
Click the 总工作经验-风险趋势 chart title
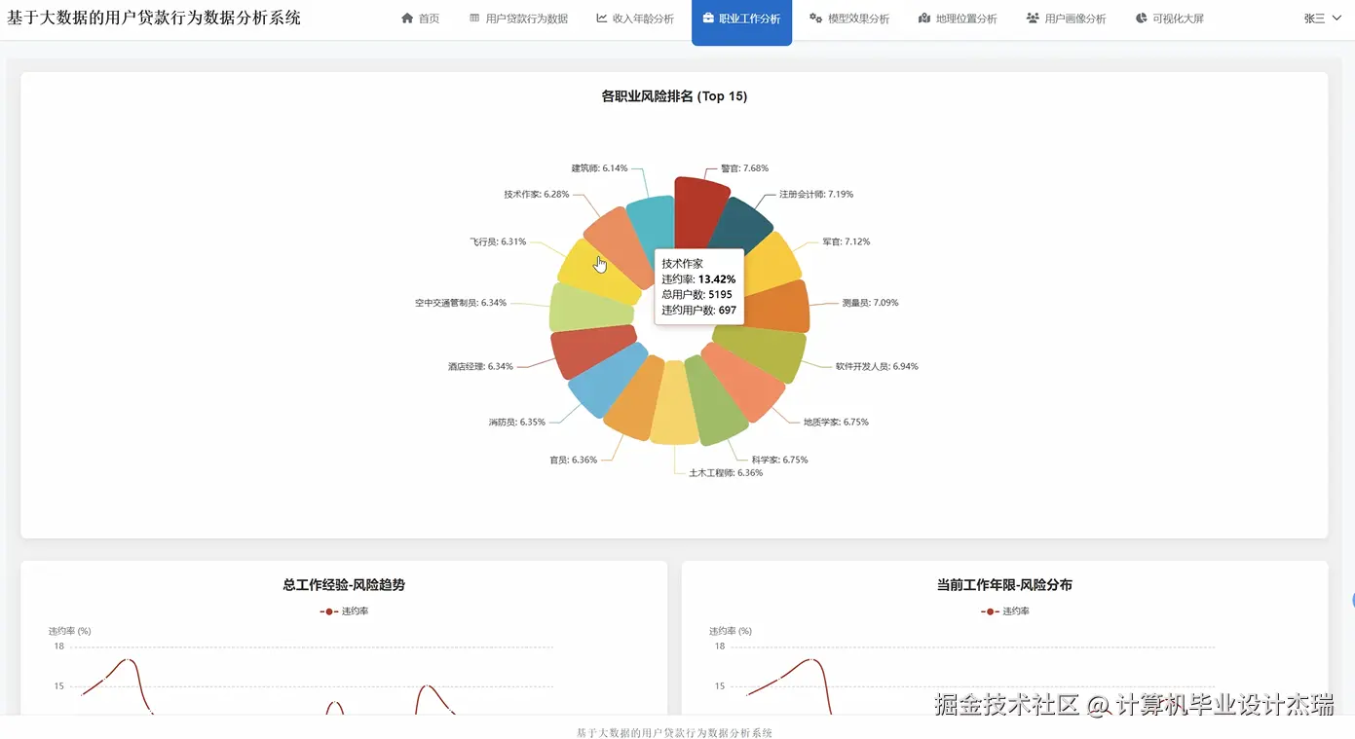(x=344, y=585)
